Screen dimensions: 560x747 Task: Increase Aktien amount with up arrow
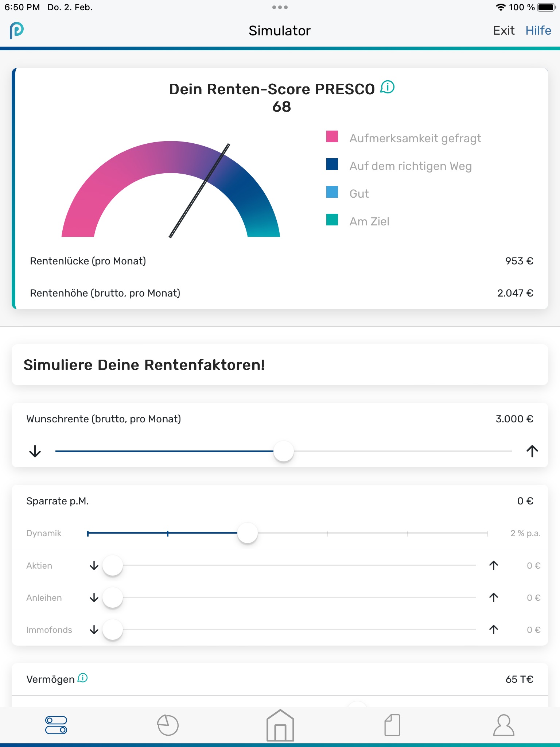click(494, 565)
